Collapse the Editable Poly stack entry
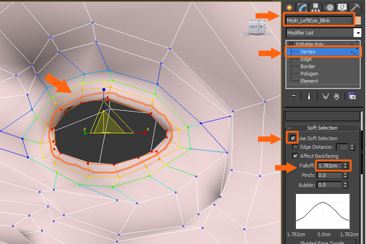Screen dimensions: 366x244 (291, 44)
